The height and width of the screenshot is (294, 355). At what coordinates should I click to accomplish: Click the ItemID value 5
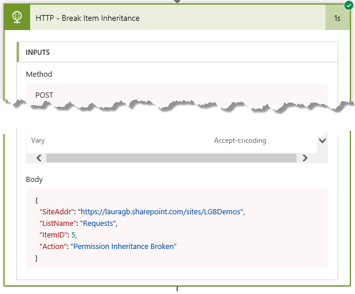tap(73, 235)
